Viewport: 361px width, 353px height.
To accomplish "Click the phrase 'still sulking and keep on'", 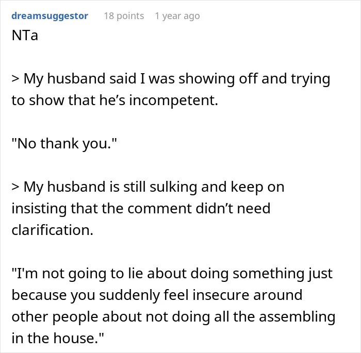I will (204, 187).
